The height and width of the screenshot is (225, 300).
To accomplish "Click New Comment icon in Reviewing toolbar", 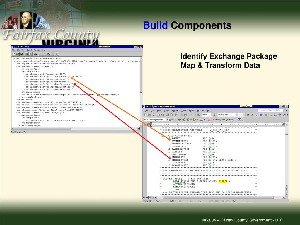I will coord(202,120).
